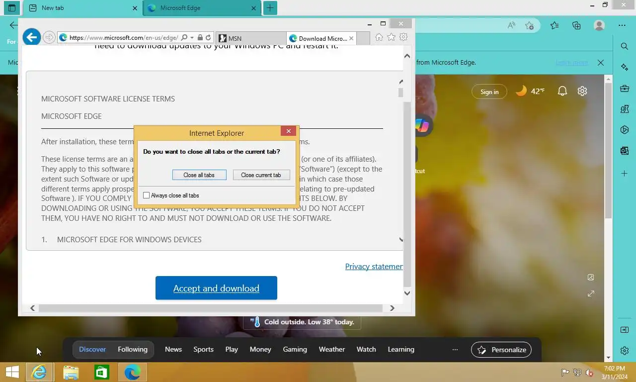Click Accept and download button
This screenshot has width=636, height=382.
click(x=216, y=288)
